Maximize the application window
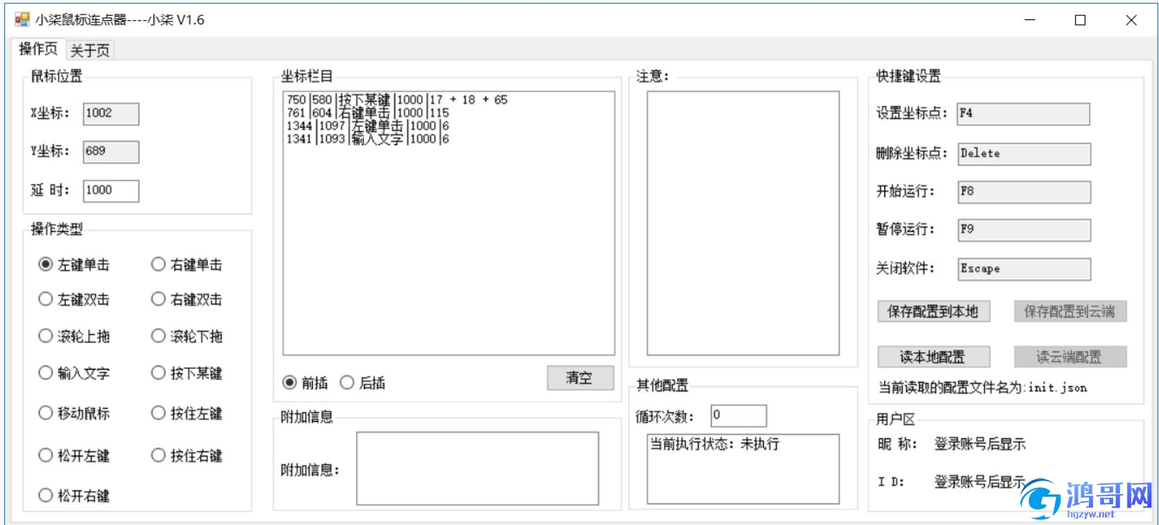Screen dimensions: 1159x525 (x=1080, y=20)
